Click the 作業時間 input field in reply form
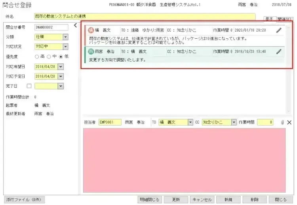Viewport: 297px width, 205px height. click(265, 122)
